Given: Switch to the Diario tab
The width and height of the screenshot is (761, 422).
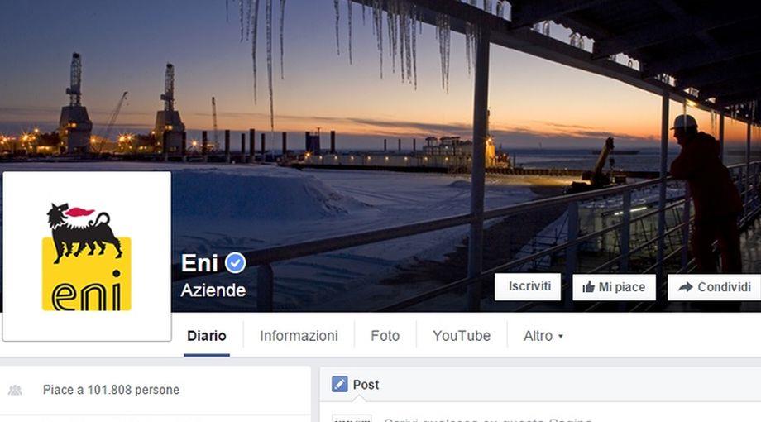Looking at the screenshot, I should pyautogui.click(x=207, y=336).
